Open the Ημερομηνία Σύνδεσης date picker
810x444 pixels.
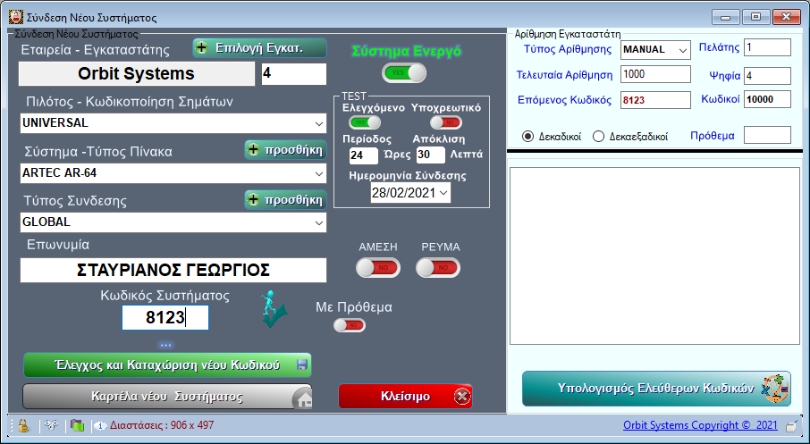coord(443,192)
